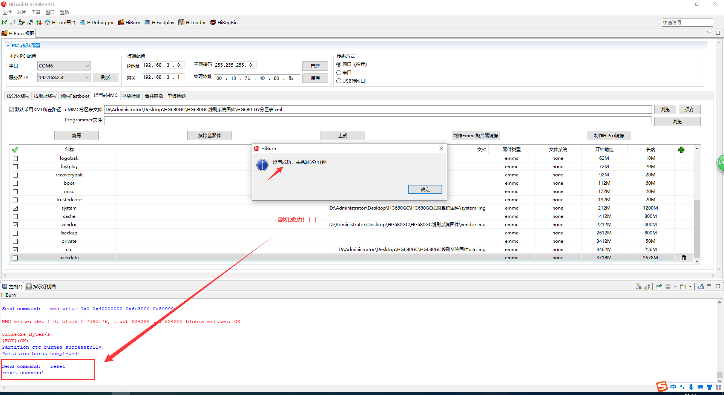Open the HiLoader tool
This screenshot has height=395, width=724.
pos(192,22)
